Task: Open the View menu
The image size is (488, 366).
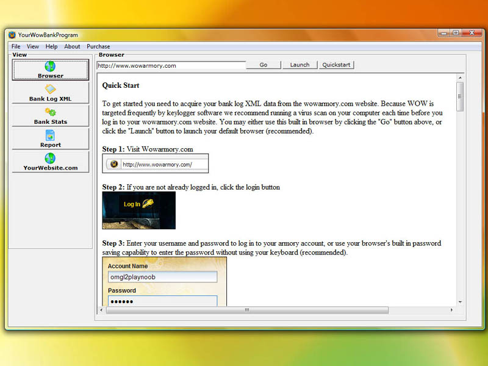Action: [x=33, y=46]
